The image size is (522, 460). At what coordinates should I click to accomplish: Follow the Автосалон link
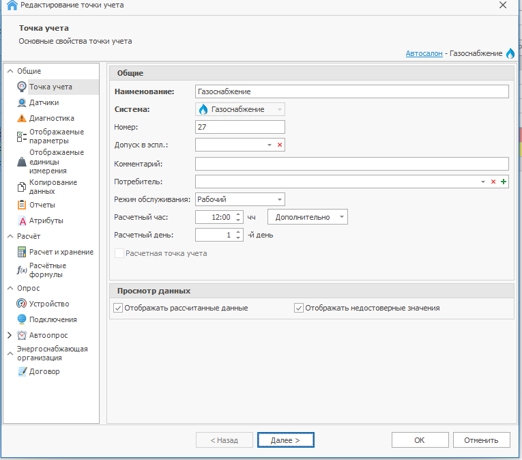point(424,53)
